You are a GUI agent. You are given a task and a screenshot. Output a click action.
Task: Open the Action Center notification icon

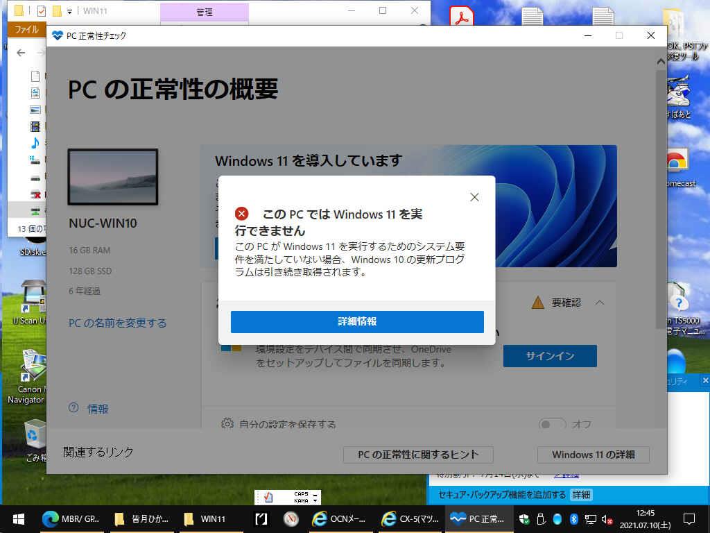(689, 519)
